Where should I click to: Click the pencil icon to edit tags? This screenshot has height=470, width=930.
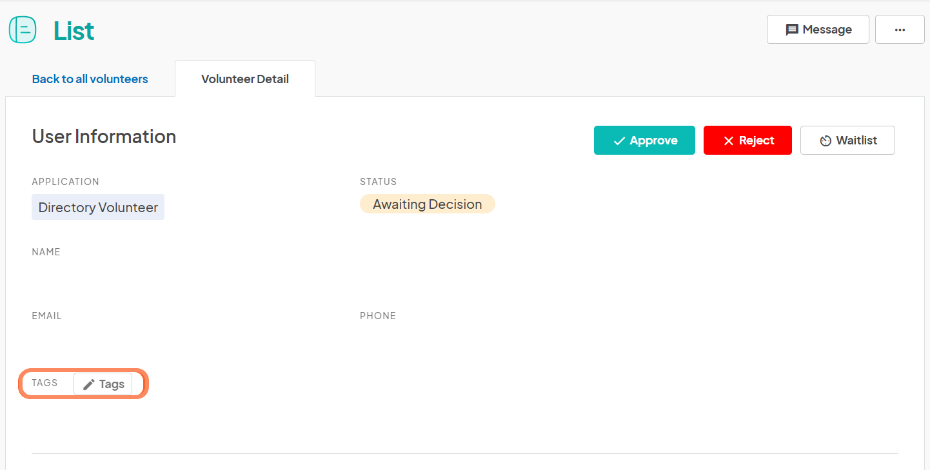(89, 384)
